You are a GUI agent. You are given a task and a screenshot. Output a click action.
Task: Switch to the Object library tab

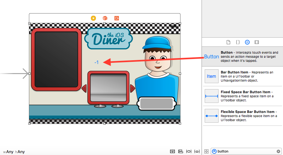[247, 42]
